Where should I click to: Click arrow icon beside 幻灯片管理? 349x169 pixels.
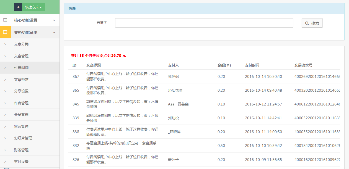(x=5, y=138)
